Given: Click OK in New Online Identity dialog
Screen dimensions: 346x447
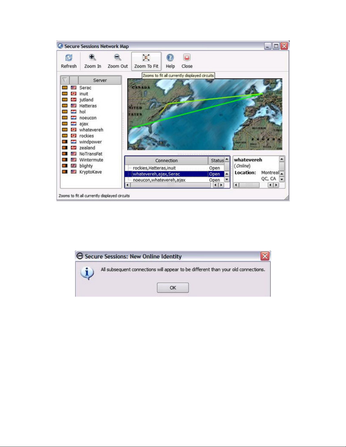Looking at the screenshot, I should [x=173, y=288].
